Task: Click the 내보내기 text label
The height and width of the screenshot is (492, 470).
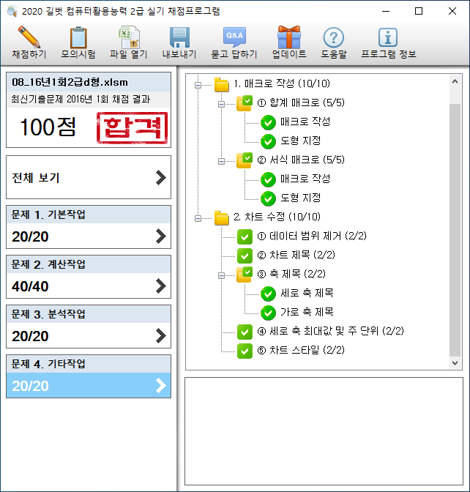Action: click(x=179, y=54)
